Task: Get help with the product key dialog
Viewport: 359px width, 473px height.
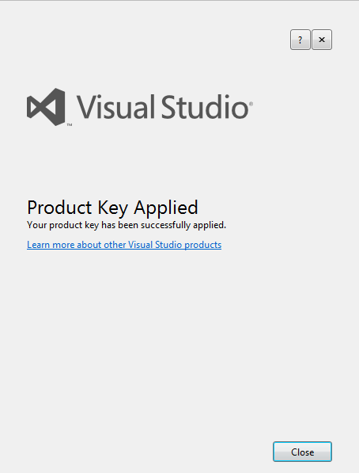Action: click(x=300, y=40)
